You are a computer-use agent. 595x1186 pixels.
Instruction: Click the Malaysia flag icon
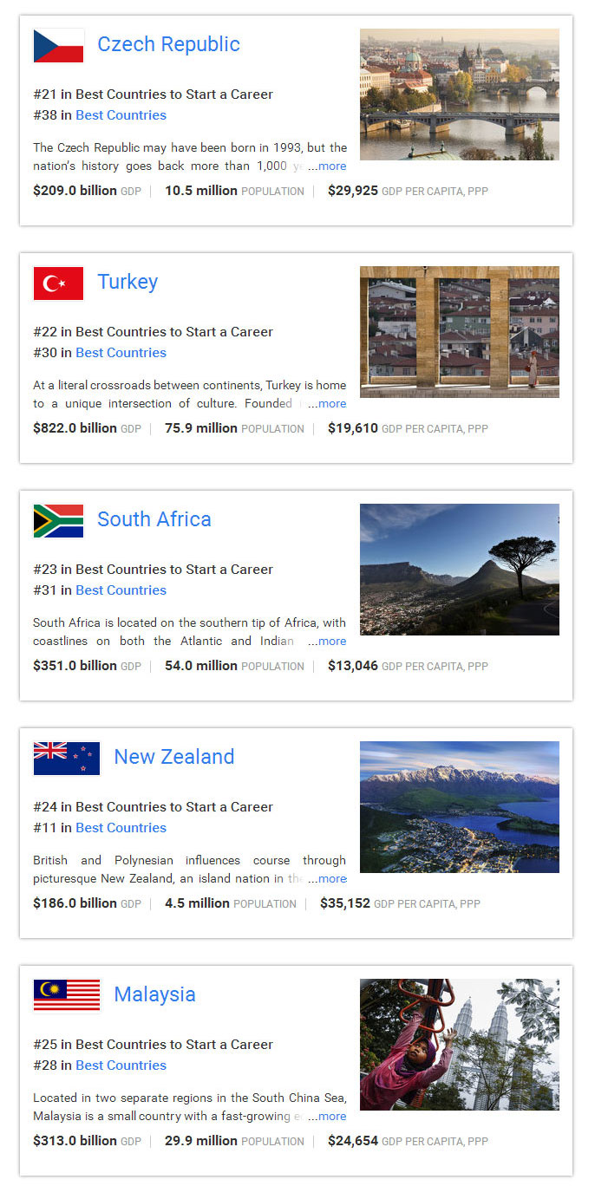(x=67, y=995)
